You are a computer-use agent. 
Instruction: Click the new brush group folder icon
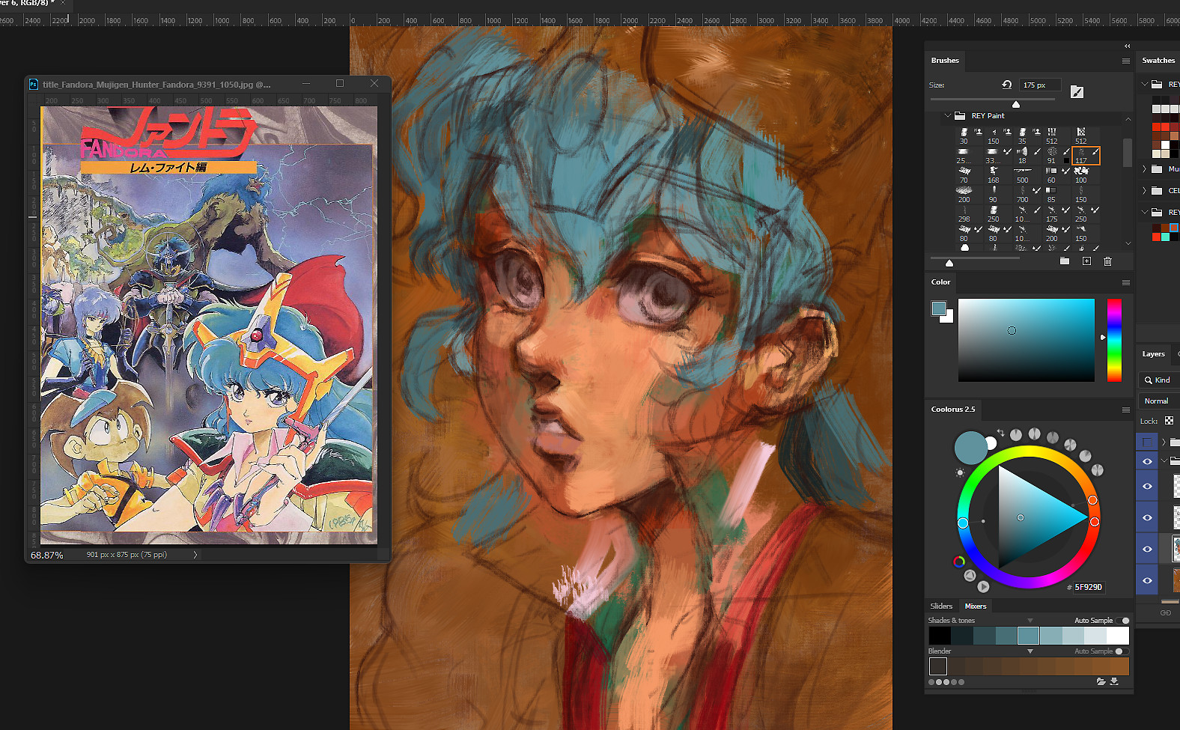[x=1065, y=261]
